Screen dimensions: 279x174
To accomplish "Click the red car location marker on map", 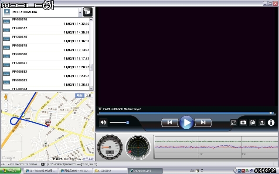I will point(48,123).
